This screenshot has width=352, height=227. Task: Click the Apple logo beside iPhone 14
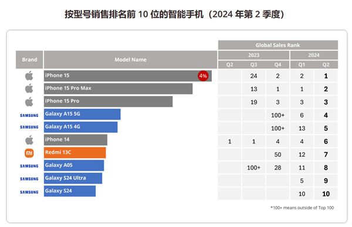(x=29, y=140)
